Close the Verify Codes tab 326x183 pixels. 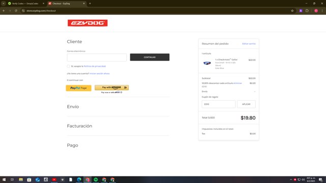point(43,4)
